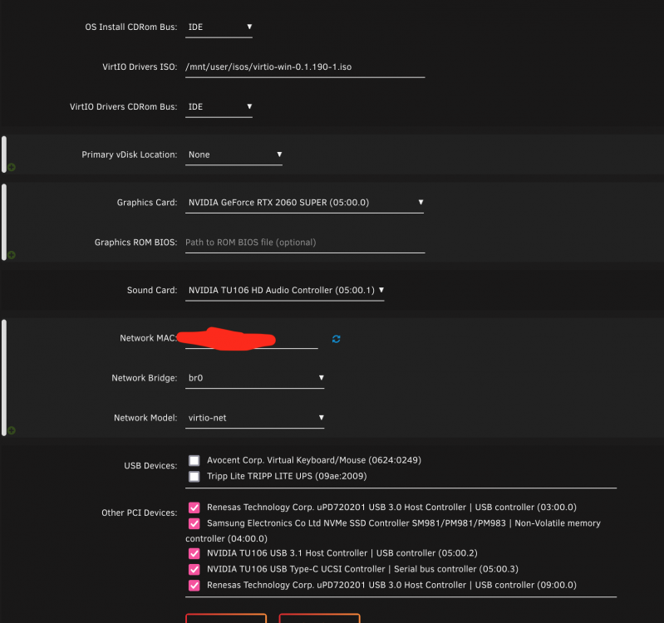Toggle NVIDIA TU106 USB Type-C UCSI Controller

(194, 569)
